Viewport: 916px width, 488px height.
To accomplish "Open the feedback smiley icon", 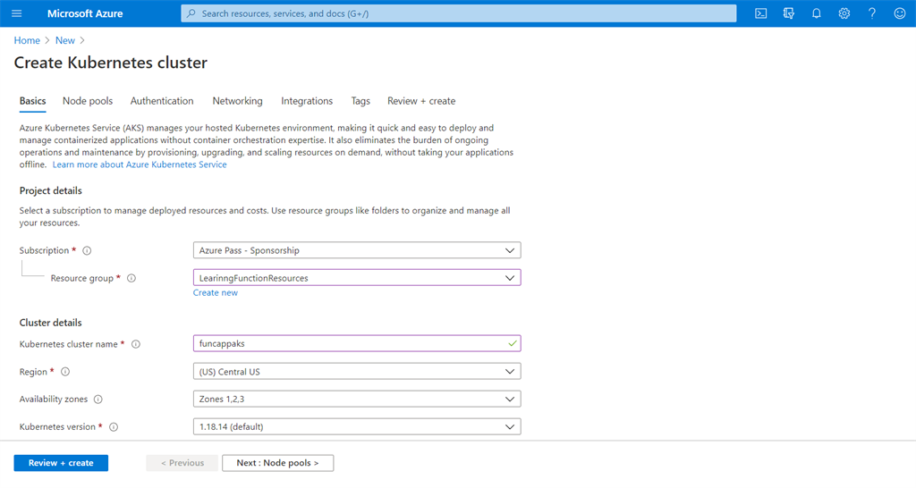I will coord(900,13).
